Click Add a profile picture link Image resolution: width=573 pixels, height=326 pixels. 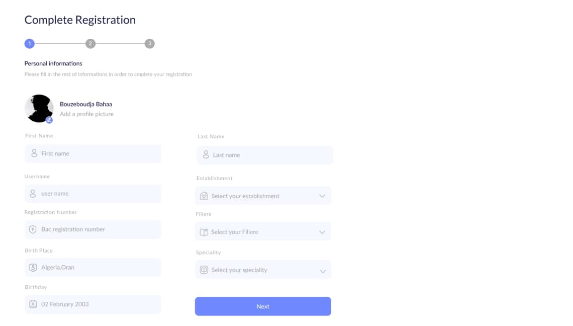click(x=86, y=114)
